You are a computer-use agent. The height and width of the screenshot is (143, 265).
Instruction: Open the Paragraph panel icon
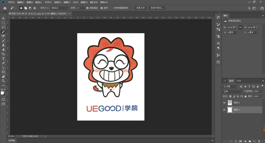(218, 48)
